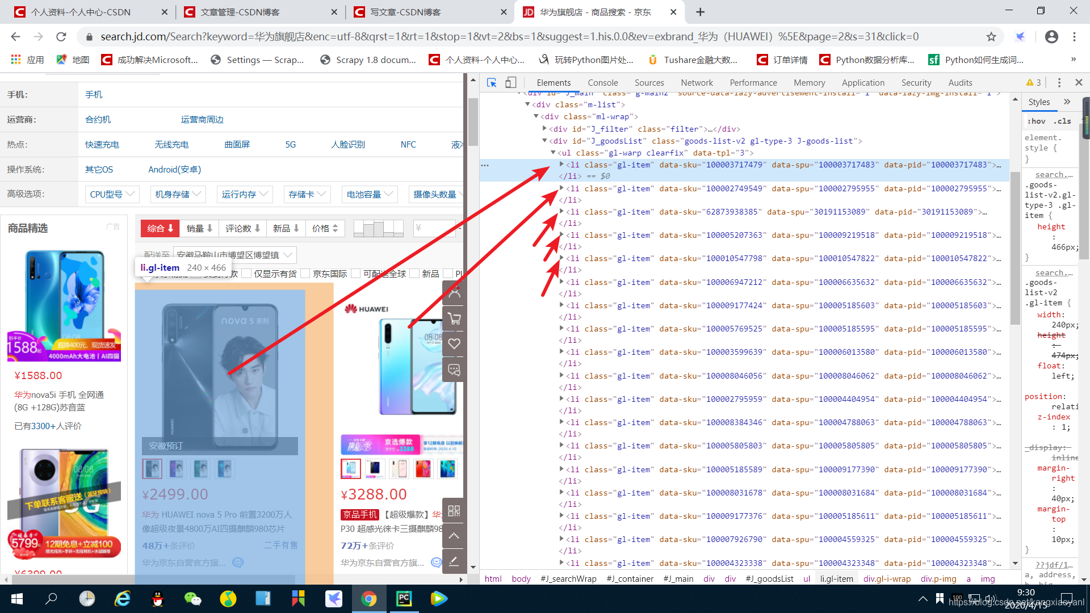Launch Internet Explorer from the taskbar
Image resolution: width=1090 pixels, height=613 pixels.
point(123,599)
